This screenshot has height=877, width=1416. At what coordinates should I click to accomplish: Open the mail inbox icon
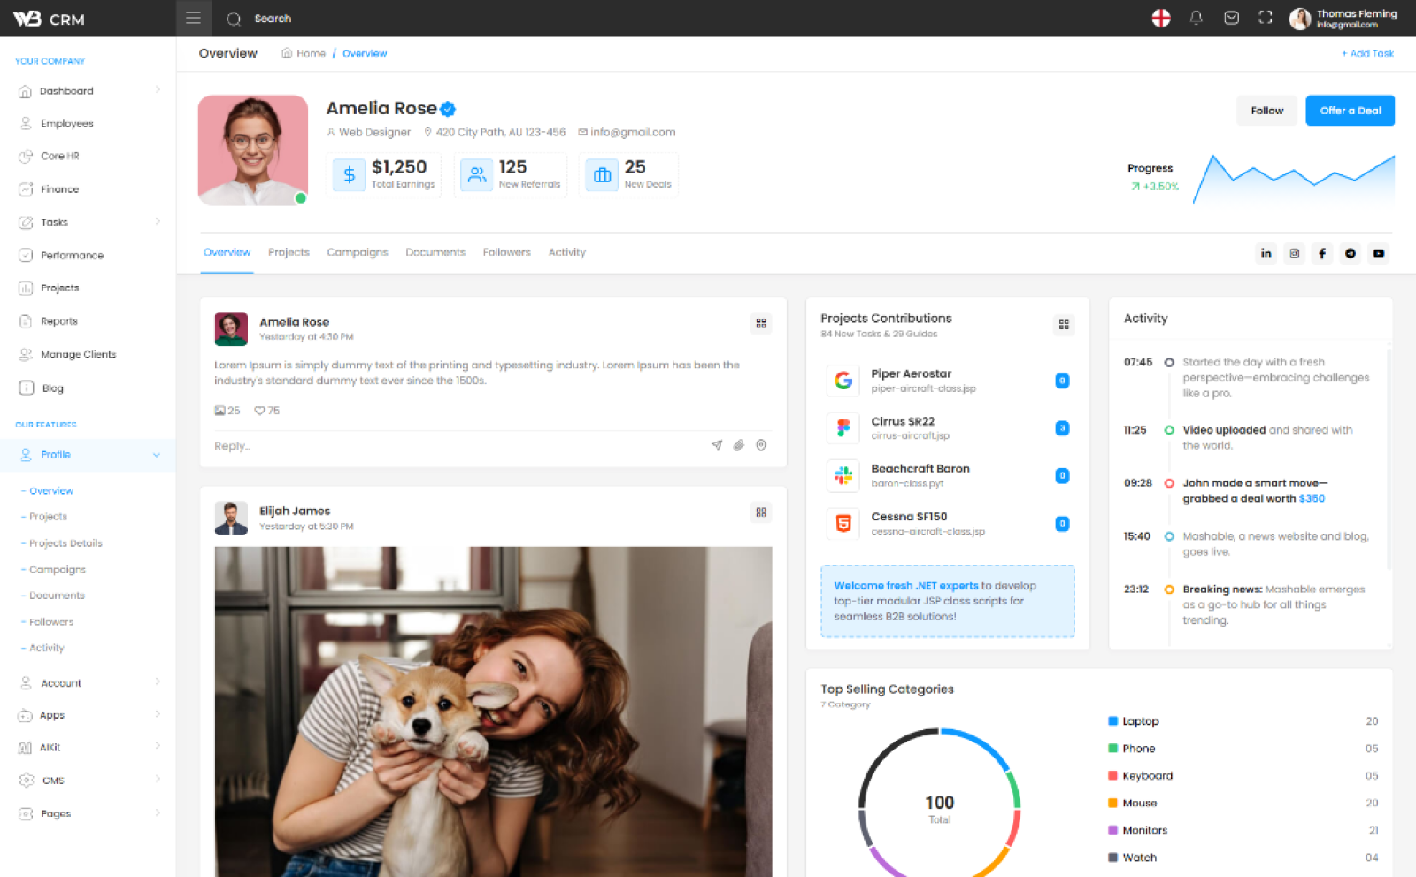point(1231,18)
